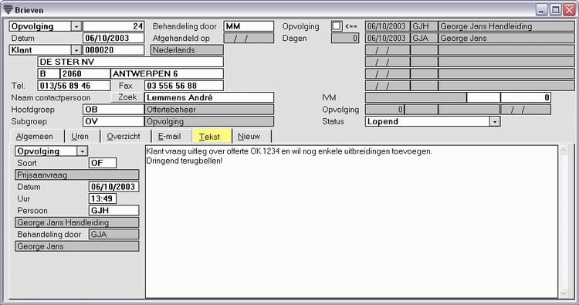Click the Hoofdgroep code field OB
This screenshot has width=579, height=305.
coord(113,110)
